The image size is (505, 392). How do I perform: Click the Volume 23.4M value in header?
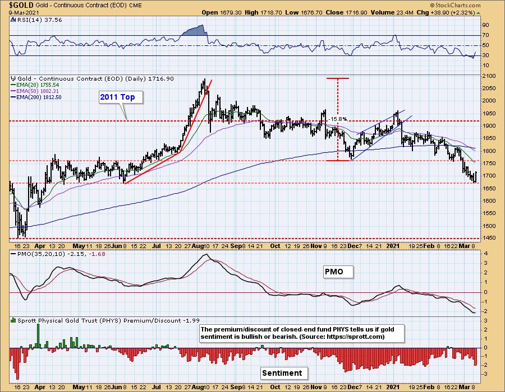(392, 12)
